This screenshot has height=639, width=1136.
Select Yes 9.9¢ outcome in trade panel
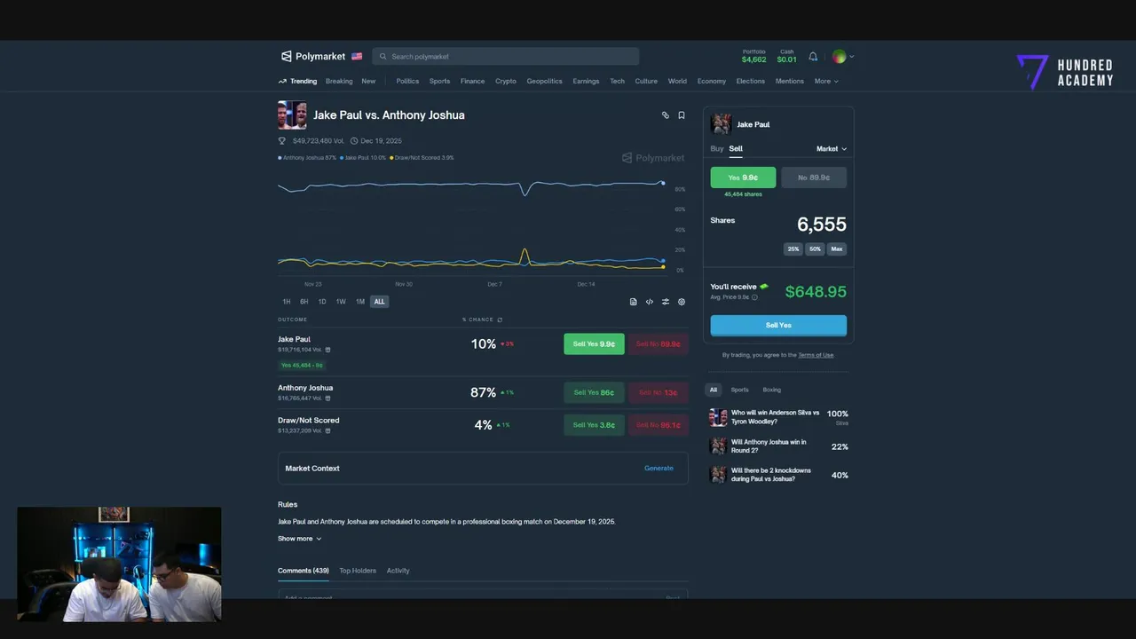[743, 177]
